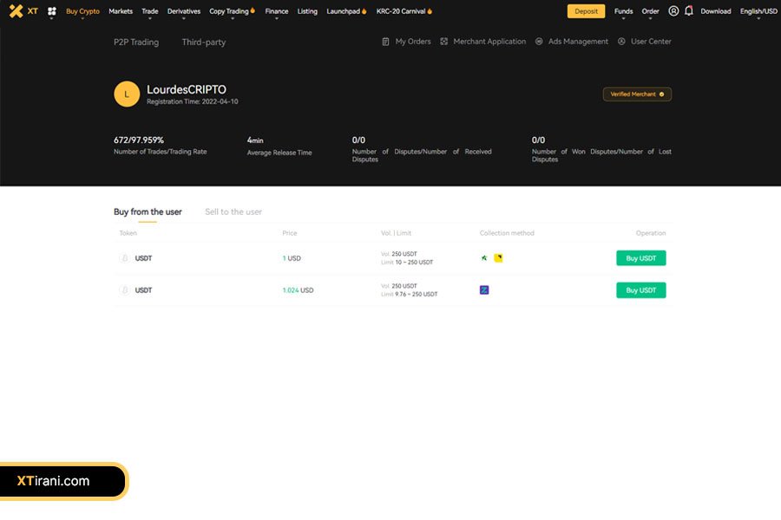Open the apps grid menu icon

(52, 11)
